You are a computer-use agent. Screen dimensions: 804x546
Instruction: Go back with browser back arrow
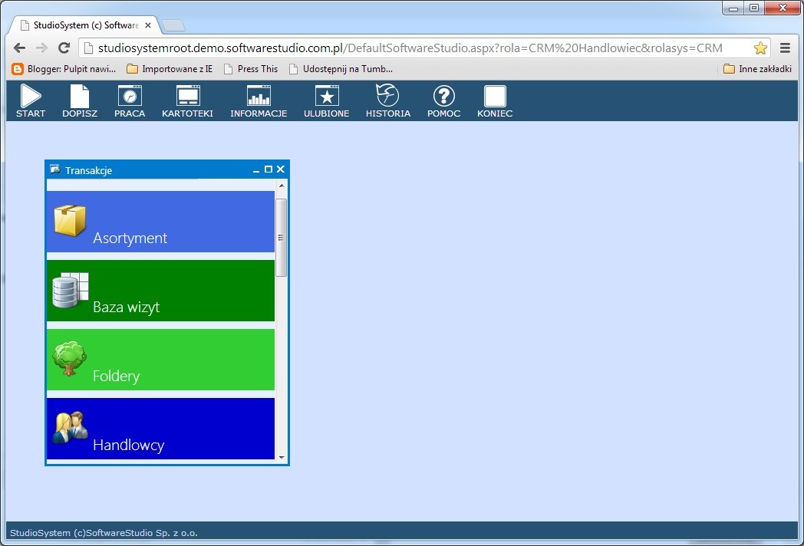(19, 48)
